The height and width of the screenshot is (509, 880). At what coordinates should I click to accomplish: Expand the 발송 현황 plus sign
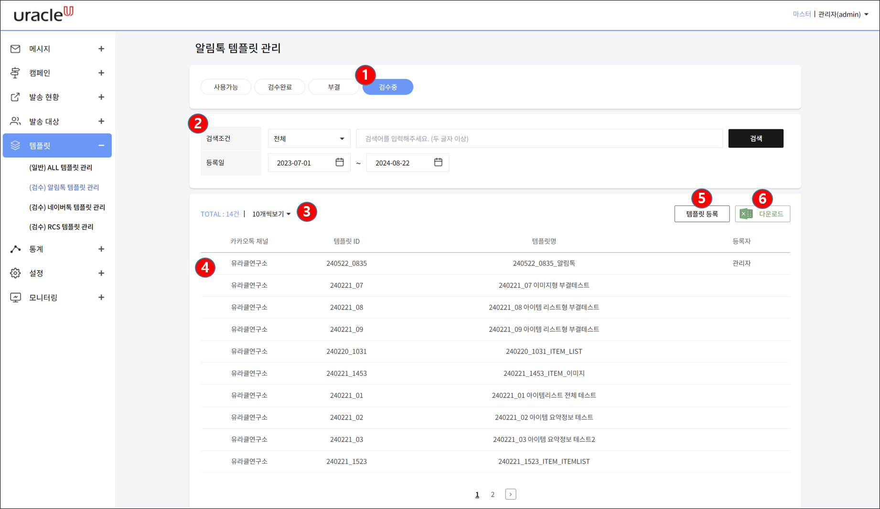[x=101, y=97]
